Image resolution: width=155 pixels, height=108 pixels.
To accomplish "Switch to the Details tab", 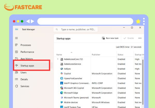I will tap(24, 79).
